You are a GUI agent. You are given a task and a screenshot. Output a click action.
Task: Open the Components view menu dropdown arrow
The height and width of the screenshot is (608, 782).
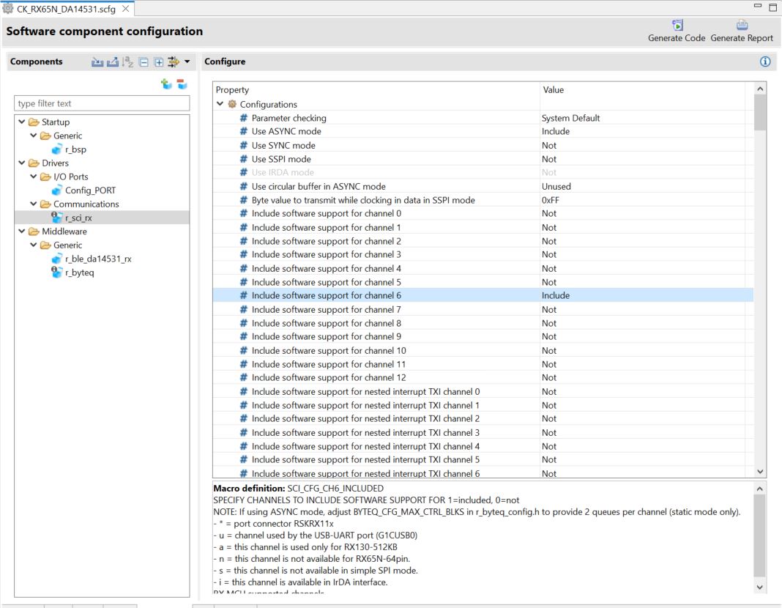tap(187, 62)
